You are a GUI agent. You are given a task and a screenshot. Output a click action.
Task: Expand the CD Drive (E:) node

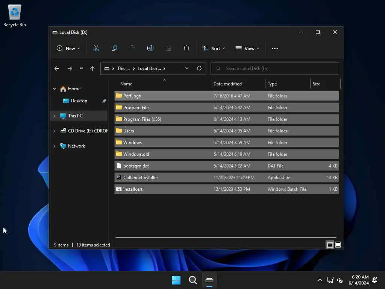pos(54,131)
